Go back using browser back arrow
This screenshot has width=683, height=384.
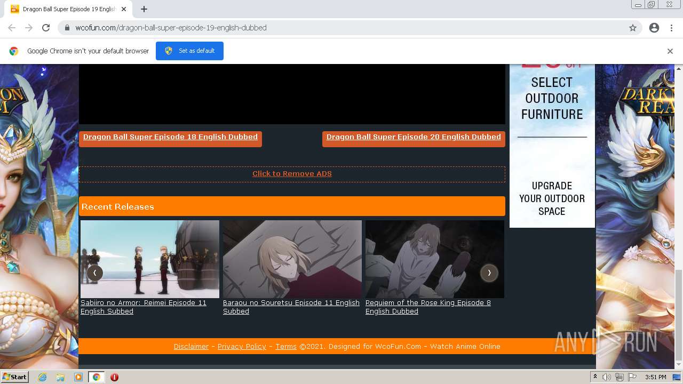click(12, 28)
